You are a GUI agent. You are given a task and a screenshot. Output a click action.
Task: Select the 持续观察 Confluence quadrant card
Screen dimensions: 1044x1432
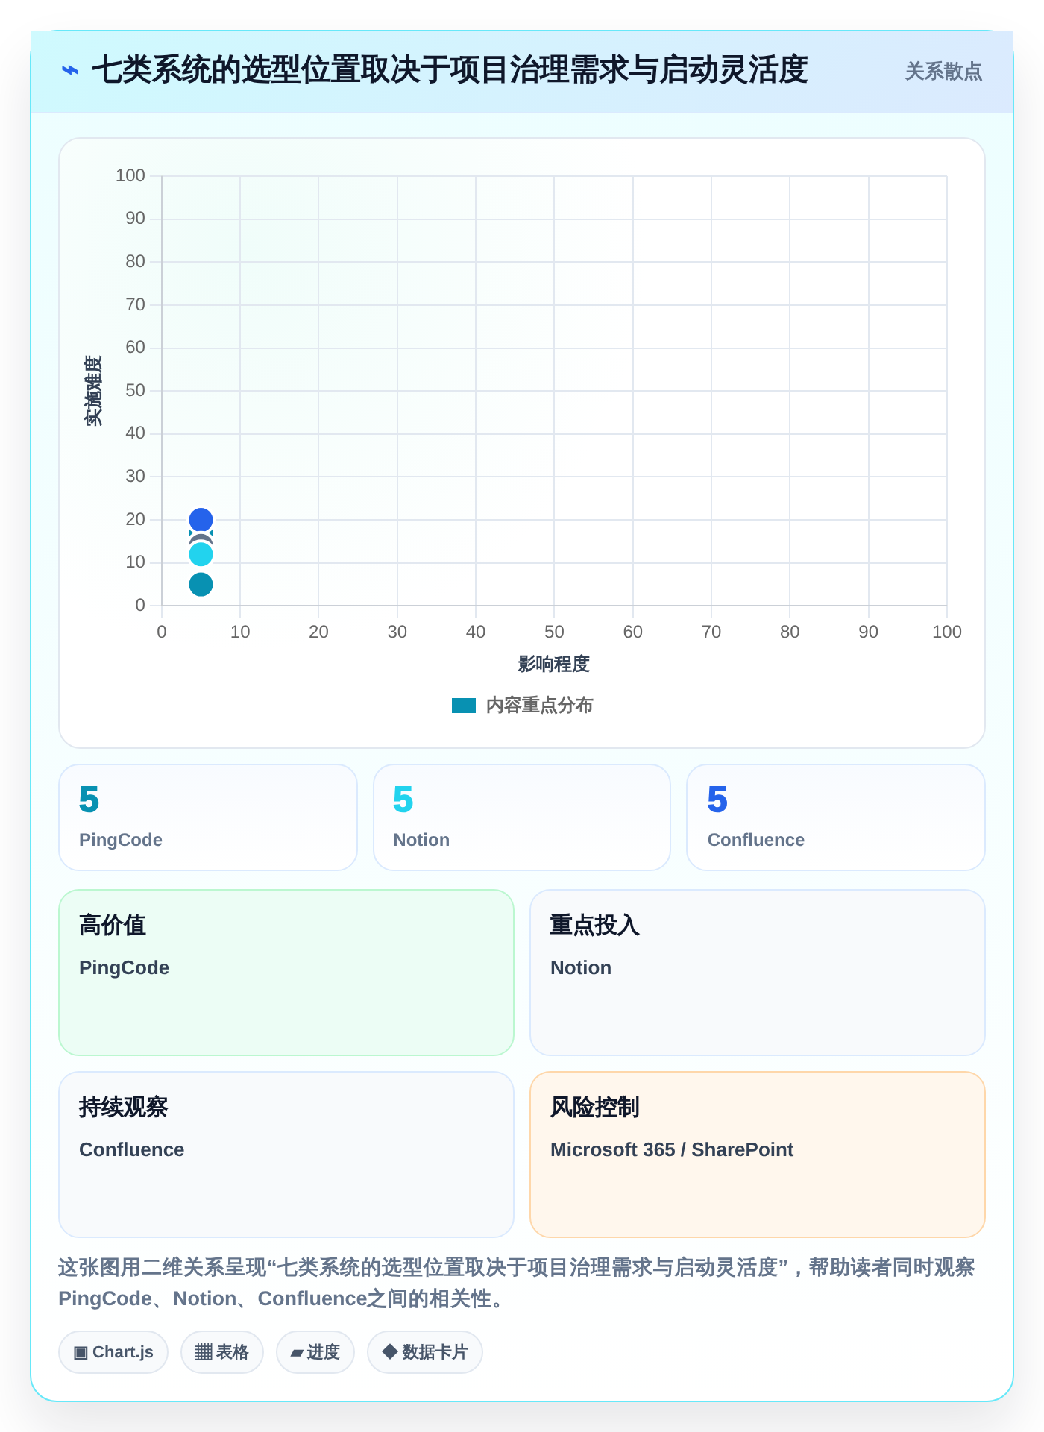[x=286, y=1155]
